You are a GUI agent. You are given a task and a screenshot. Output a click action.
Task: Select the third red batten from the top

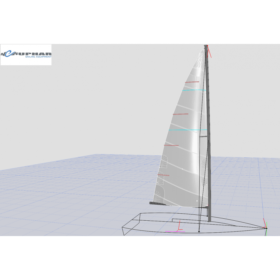tap(171, 145)
